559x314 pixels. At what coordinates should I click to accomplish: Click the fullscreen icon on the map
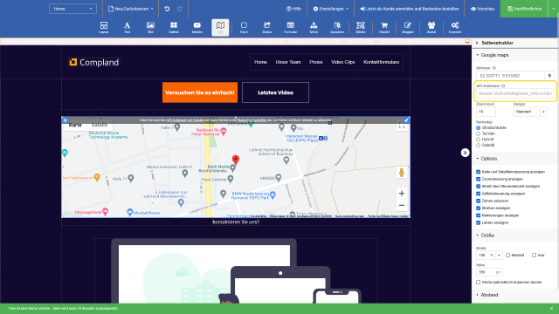pyautogui.click(x=402, y=126)
